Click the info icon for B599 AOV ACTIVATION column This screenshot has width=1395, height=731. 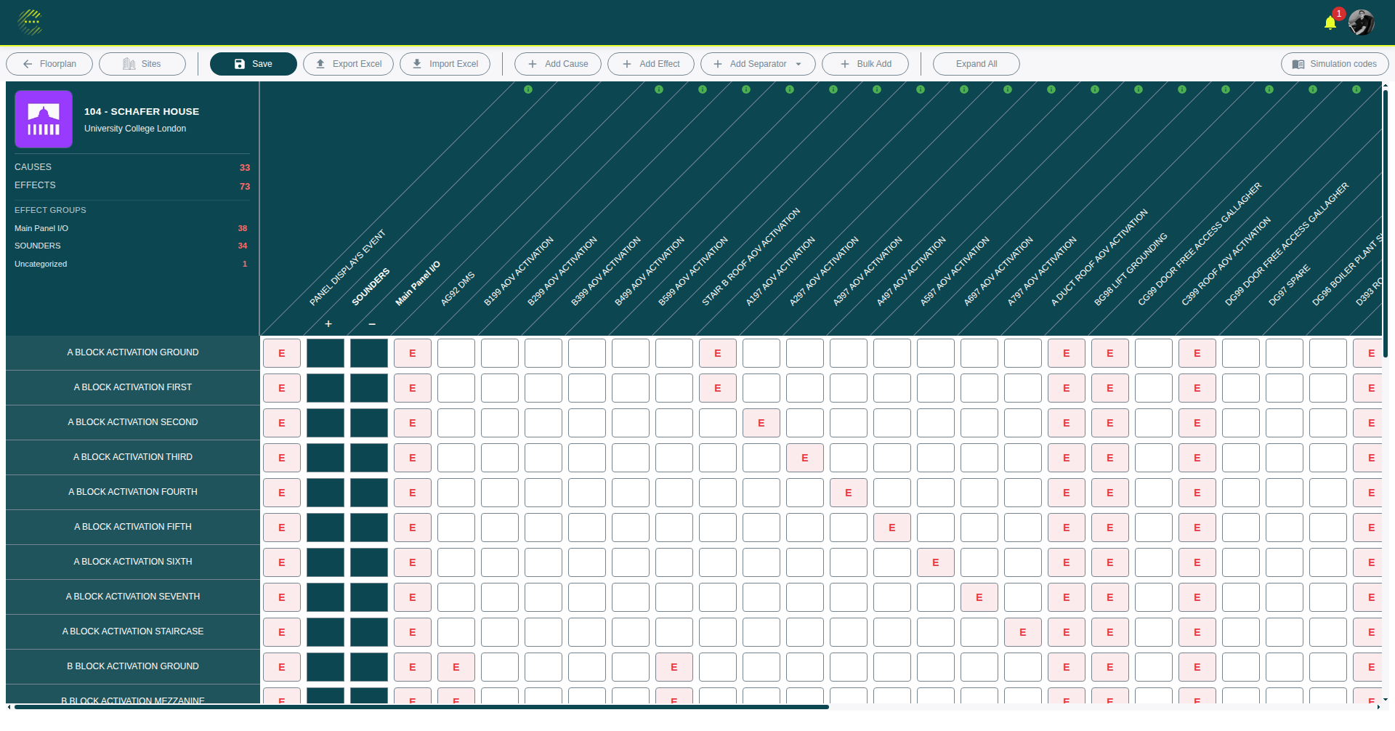877,89
